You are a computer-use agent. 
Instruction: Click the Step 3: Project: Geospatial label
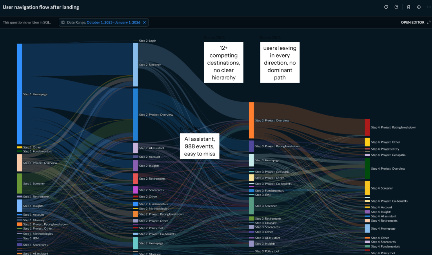[272, 172]
